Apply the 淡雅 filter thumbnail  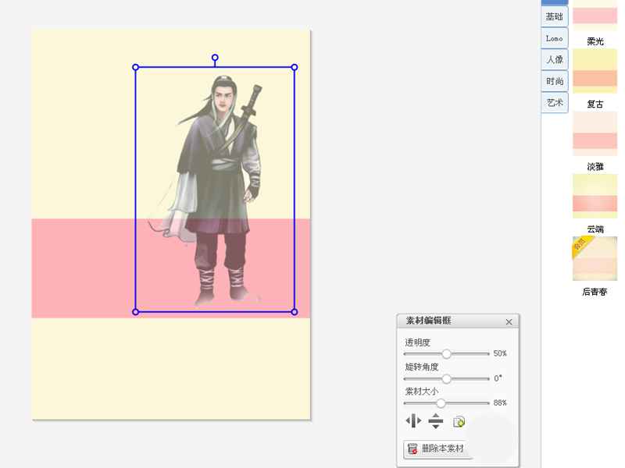click(595, 133)
